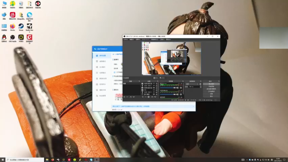Open the 文件(F) menu in OBS
Screen dimensions: 288x162
126,39
